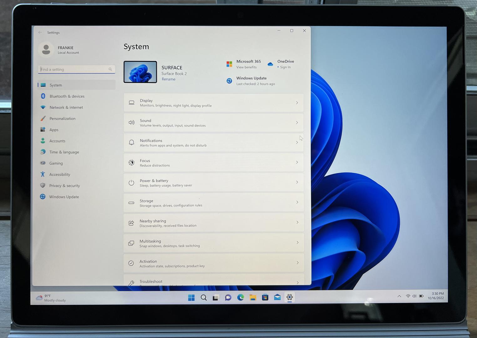Screen dimensions: 477x338
Task: Select Network & internet in sidebar
Action: [66, 107]
